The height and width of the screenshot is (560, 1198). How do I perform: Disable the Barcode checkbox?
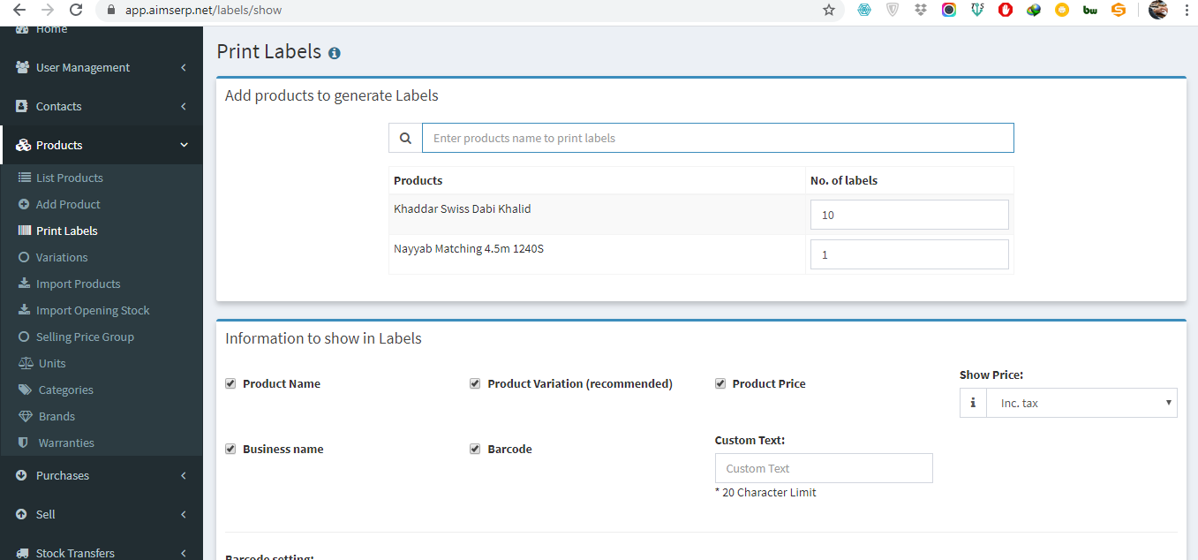[x=475, y=449]
